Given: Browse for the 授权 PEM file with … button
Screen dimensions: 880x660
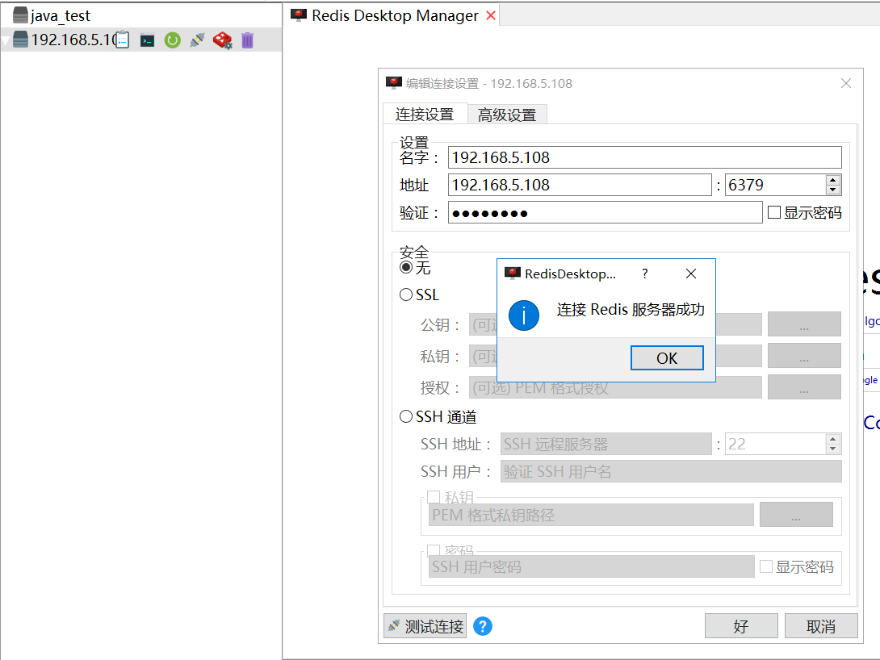Looking at the screenshot, I should [804, 387].
